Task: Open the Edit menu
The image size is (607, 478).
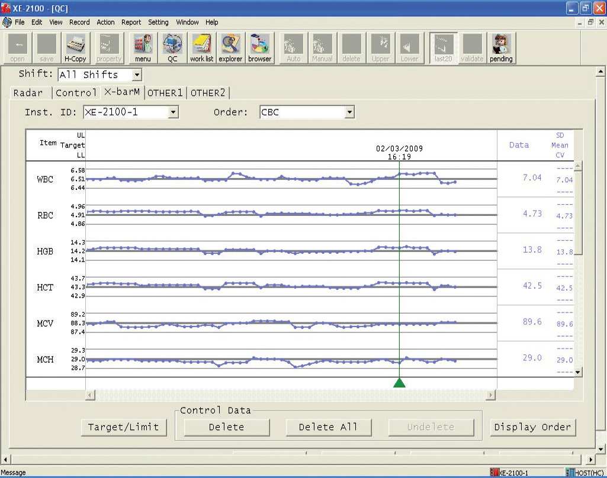Action: (x=37, y=22)
